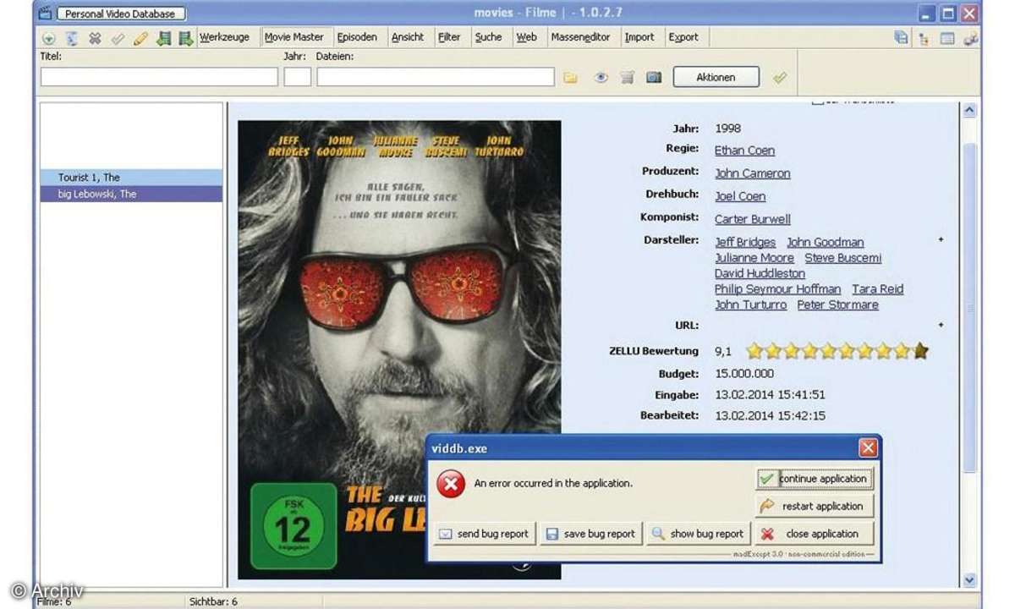This screenshot has height=609, width=1015.
Task: Open the folder browse icon beside Dateien field
Action: [571, 78]
